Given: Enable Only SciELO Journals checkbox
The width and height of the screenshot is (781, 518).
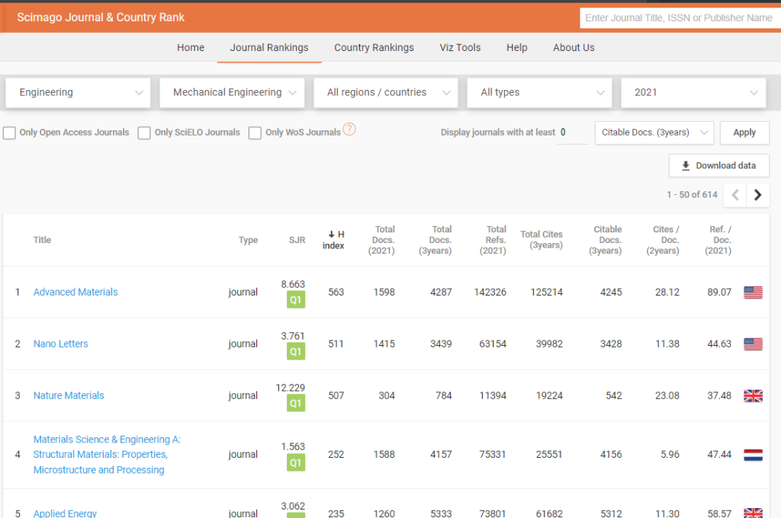Looking at the screenshot, I should point(144,133).
